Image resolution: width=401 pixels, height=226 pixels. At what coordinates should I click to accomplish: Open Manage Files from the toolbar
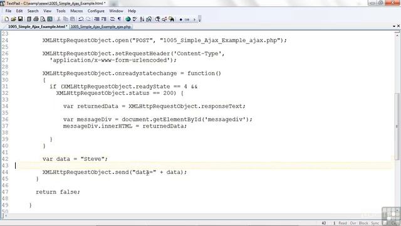point(29,19)
